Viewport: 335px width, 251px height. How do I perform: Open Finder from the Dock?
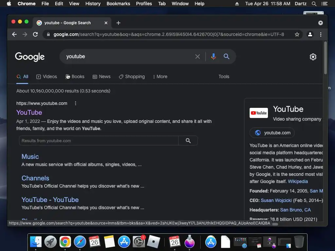click(36, 242)
